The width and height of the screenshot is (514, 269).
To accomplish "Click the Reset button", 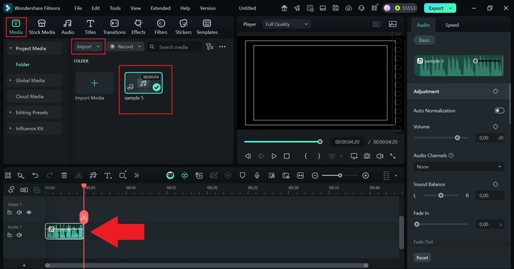I will 422,257.
